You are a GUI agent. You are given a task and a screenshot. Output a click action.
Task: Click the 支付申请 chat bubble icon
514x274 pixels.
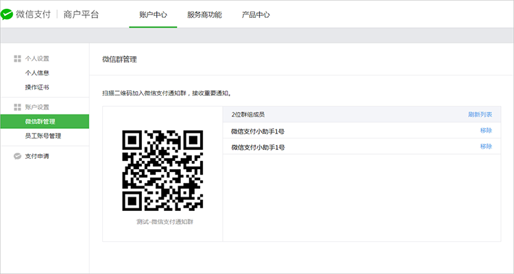(17, 156)
